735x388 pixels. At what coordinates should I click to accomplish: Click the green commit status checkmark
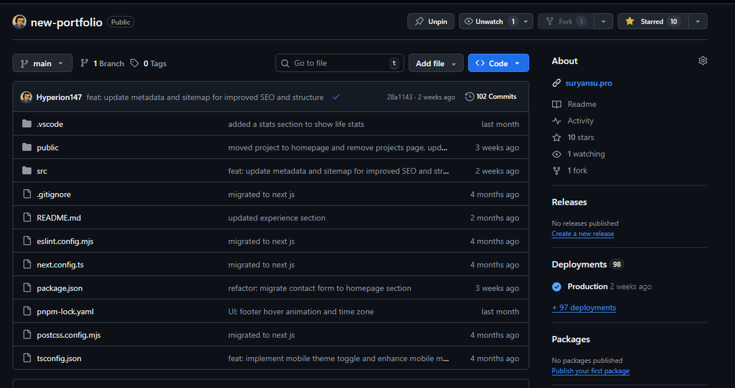(336, 97)
